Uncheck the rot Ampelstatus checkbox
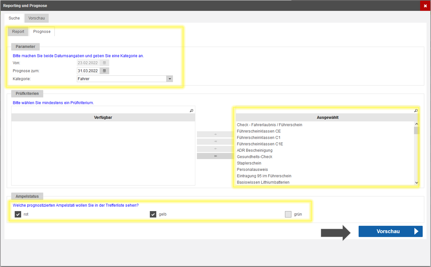The image size is (431, 267). point(18,214)
